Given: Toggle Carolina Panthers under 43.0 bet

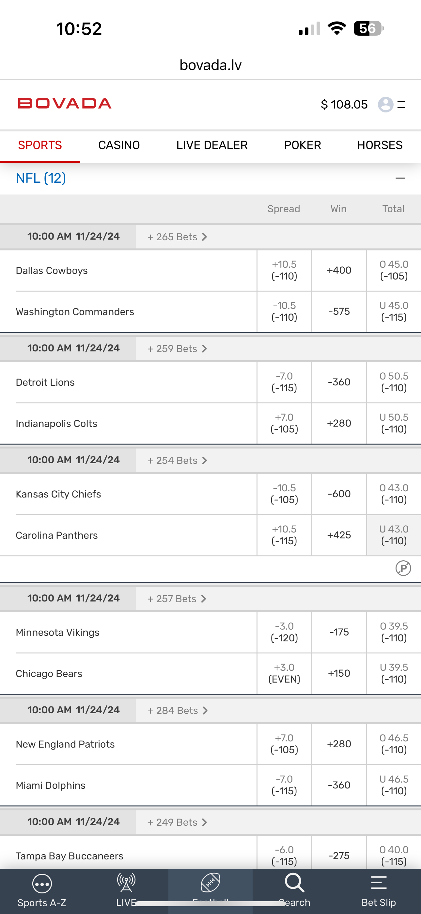Looking at the screenshot, I should [x=394, y=535].
